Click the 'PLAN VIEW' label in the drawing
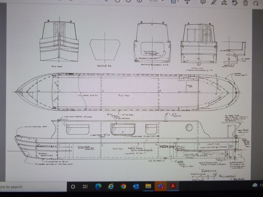Image resolution: width=263 pixels, height=197 pixels. point(124,95)
